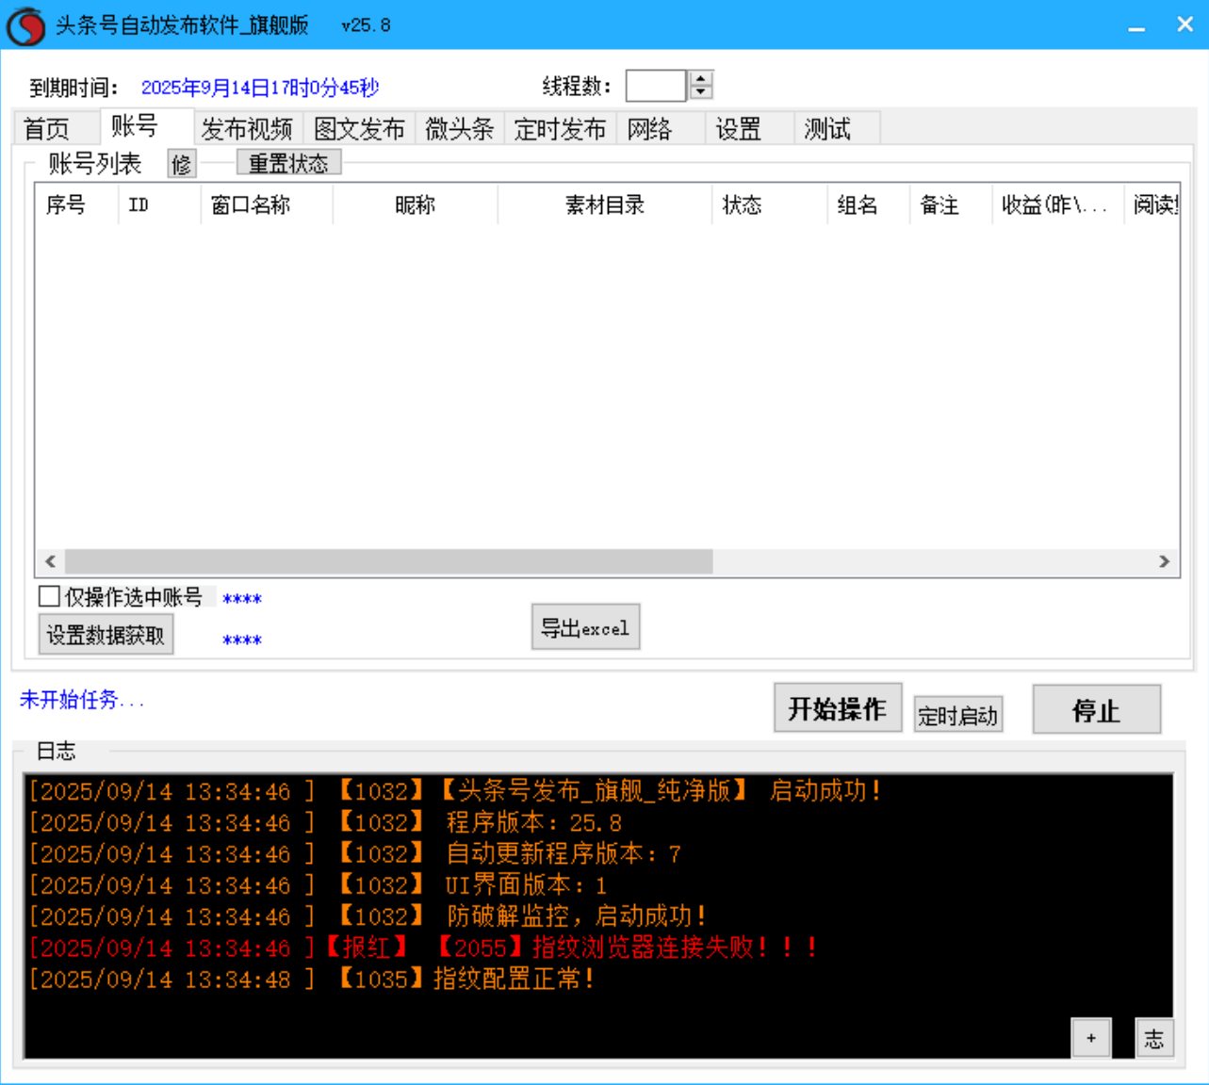Image resolution: width=1209 pixels, height=1085 pixels.
Task: Click the 线程数 stepper down arrow
Action: coord(699,91)
